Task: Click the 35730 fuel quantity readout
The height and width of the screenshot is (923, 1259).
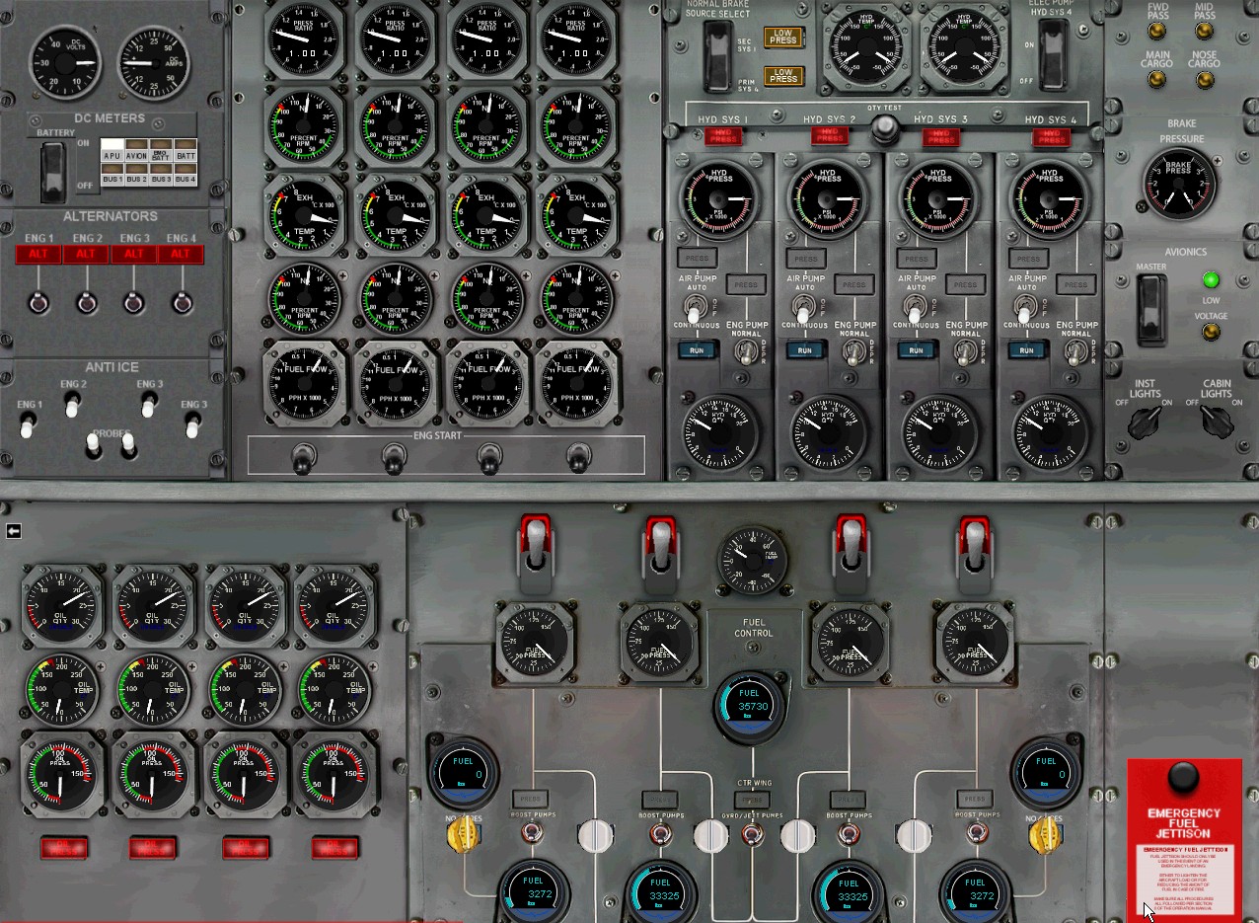Action: click(753, 707)
